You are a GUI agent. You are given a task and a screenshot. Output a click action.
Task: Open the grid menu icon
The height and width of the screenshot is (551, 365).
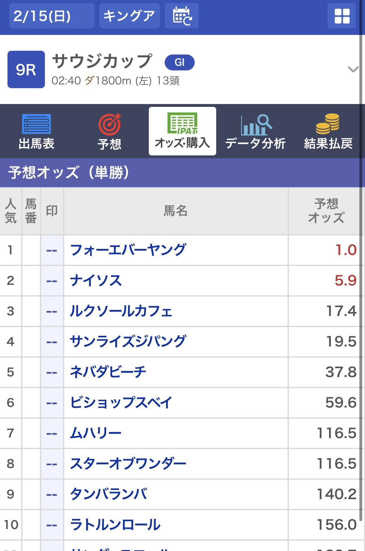coord(341,16)
